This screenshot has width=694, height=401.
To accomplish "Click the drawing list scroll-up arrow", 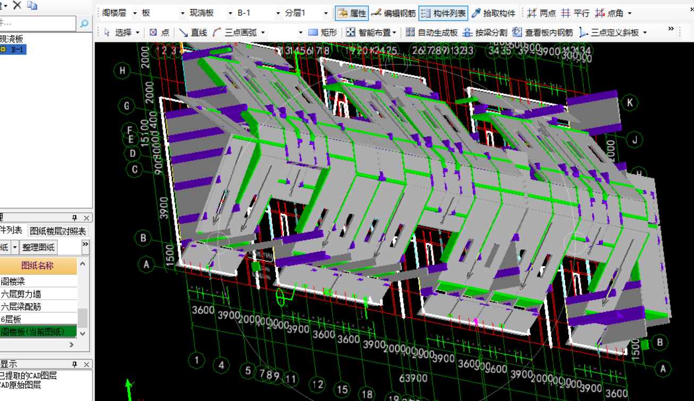I will point(83,264).
